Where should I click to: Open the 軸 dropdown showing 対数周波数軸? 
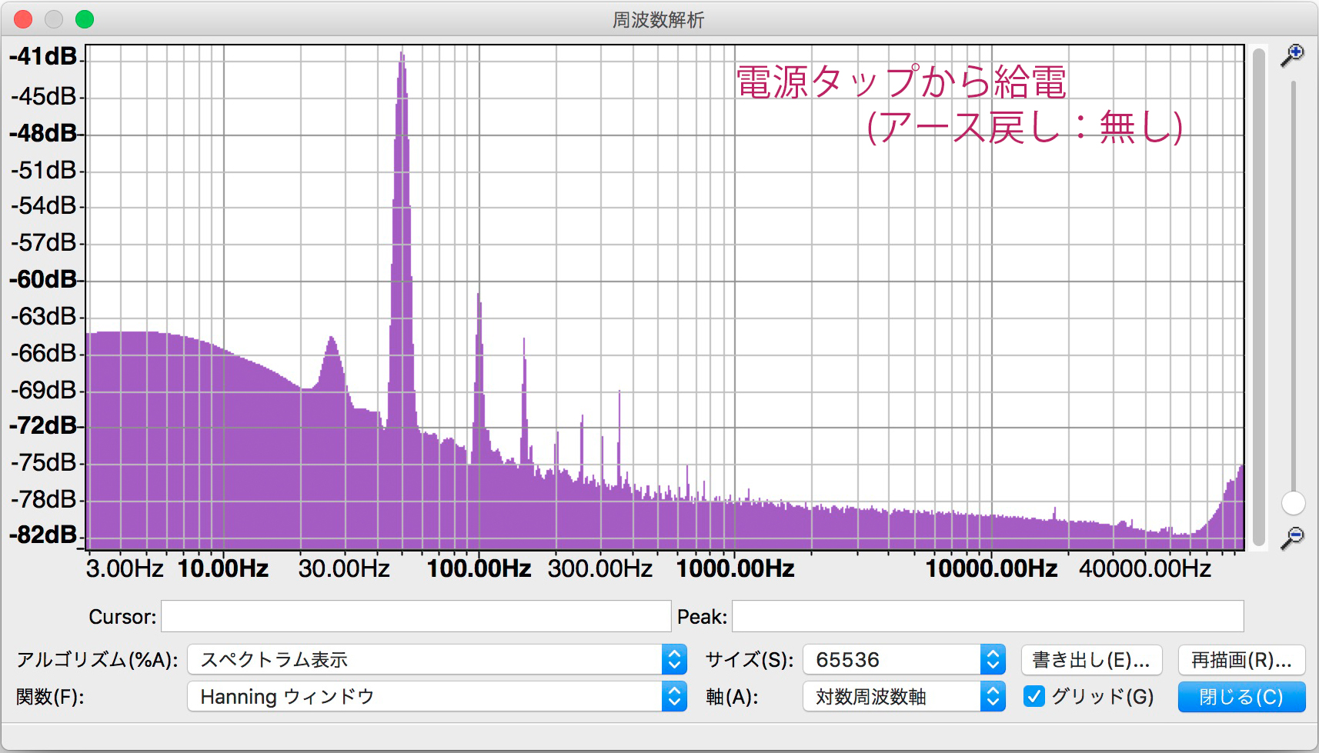point(904,696)
